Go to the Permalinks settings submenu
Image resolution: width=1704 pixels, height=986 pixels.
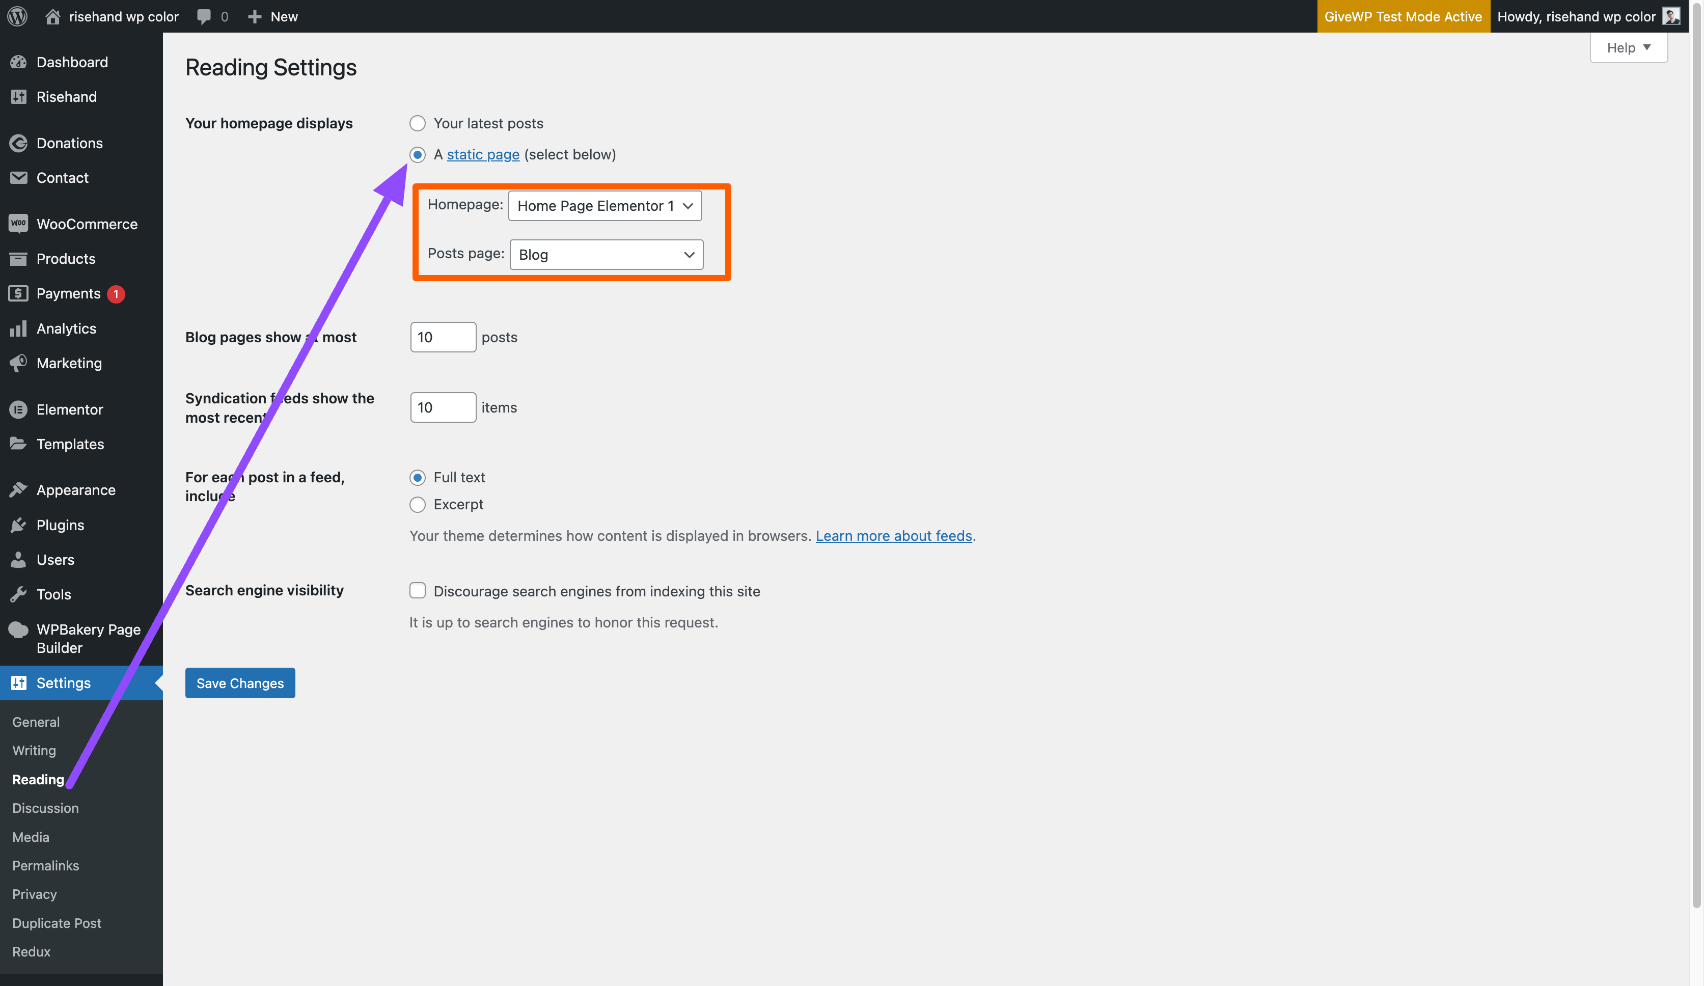[45, 866]
